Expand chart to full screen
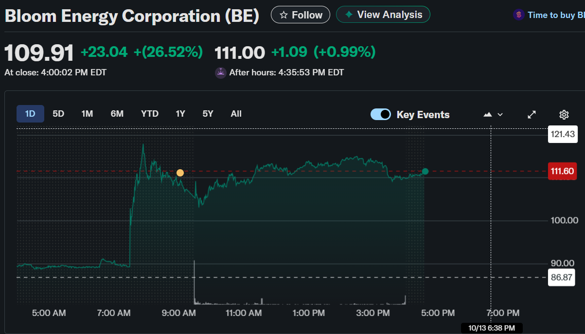The height and width of the screenshot is (334, 585). tap(532, 115)
